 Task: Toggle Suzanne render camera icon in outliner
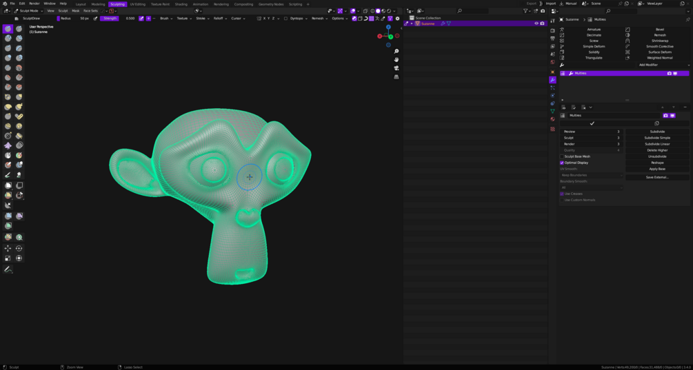tap(542, 23)
